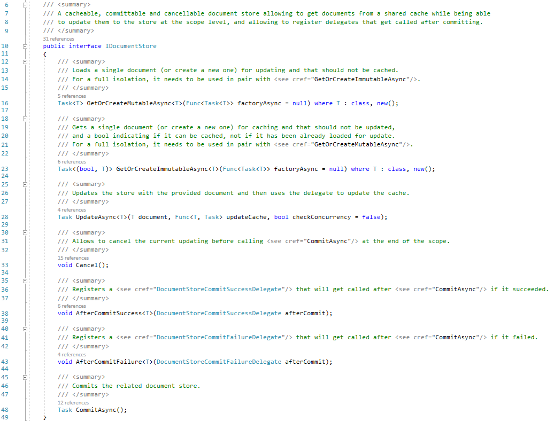Click the updateCache parameter
554x421 pixels.
[x=247, y=217]
